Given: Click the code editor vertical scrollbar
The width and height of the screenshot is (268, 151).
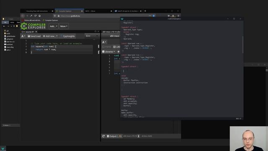Looking at the screenshot, I should click(x=242, y=45).
